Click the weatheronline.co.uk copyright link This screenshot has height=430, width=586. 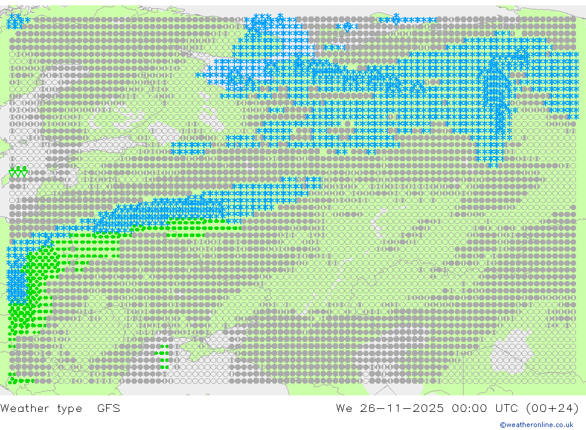coord(536,425)
